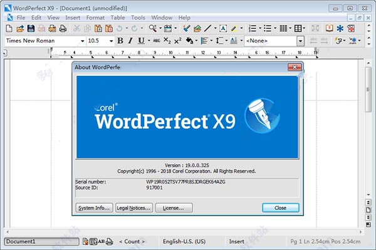Toggle the AB caps lock indicator

pyautogui.click(x=101, y=241)
